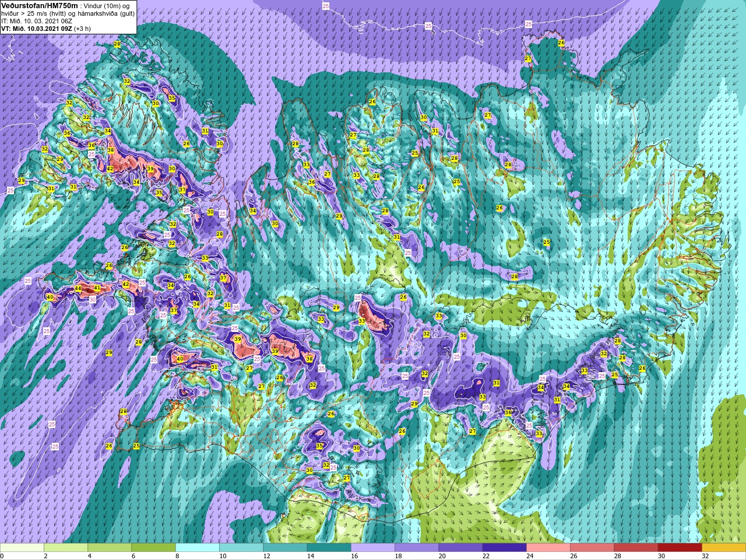
Task: Click the yellow '41' gust label
Action: [x=97, y=288]
